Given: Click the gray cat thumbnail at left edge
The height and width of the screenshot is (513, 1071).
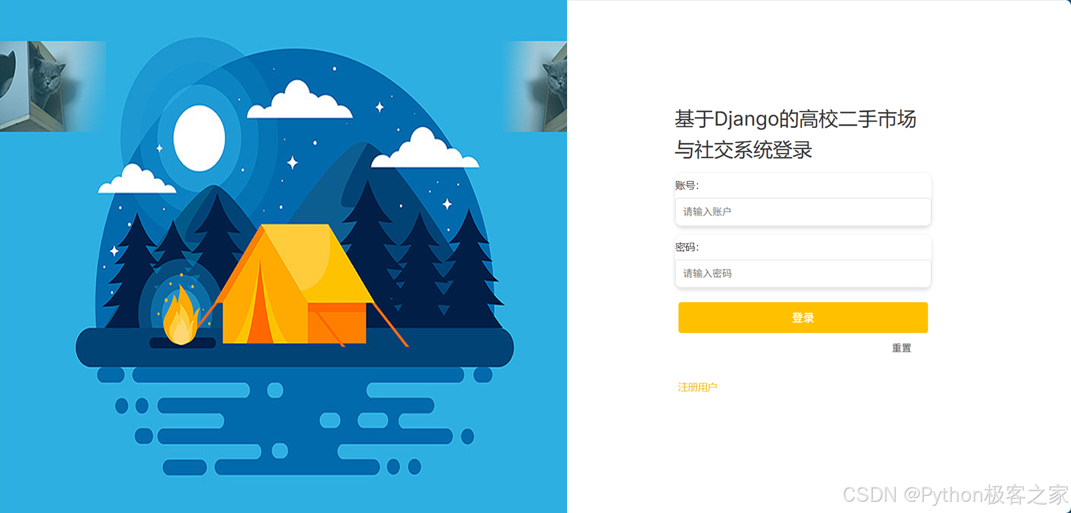Looking at the screenshot, I should (52, 86).
